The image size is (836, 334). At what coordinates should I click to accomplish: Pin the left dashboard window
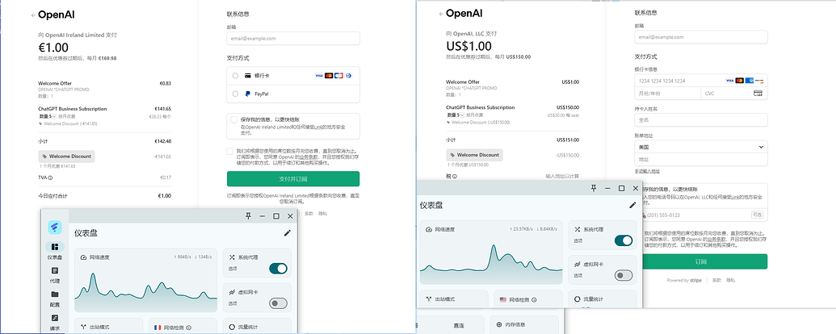(248, 215)
